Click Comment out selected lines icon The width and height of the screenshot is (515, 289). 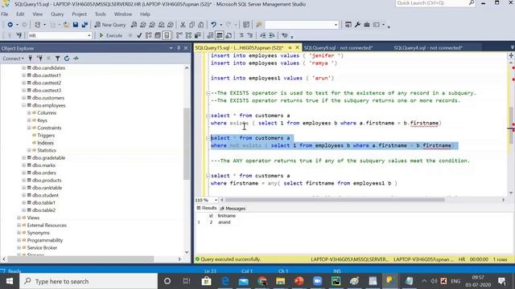[241, 35]
